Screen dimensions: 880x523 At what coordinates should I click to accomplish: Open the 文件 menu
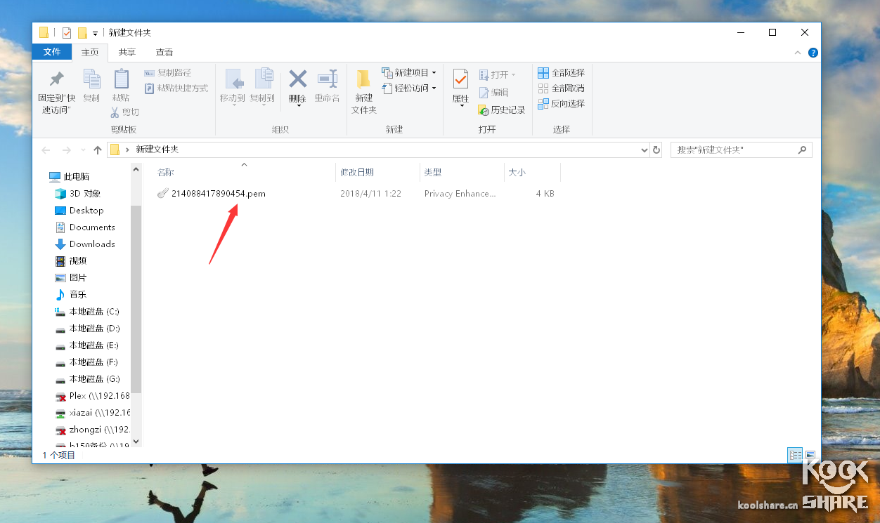pyautogui.click(x=52, y=52)
